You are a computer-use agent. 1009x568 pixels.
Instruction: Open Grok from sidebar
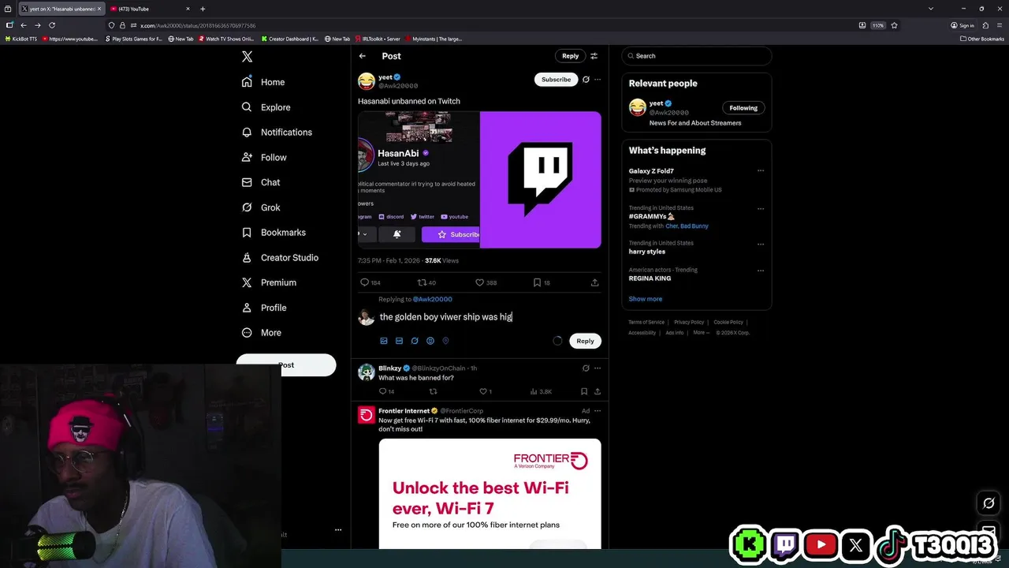click(x=260, y=207)
